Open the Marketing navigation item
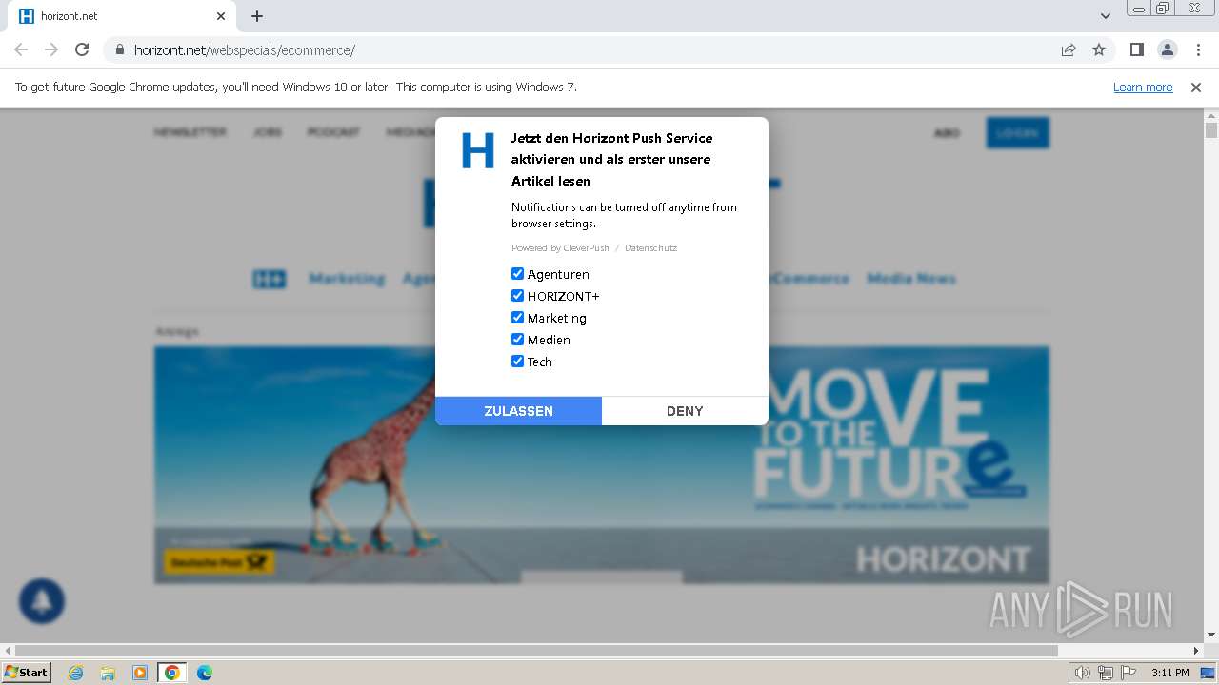This screenshot has width=1219, height=685. point(347,279)
